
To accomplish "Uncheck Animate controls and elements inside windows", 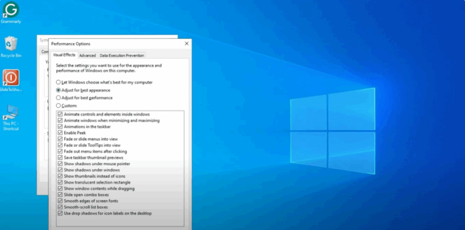I will pyautogui.click(x=60, y=114).
